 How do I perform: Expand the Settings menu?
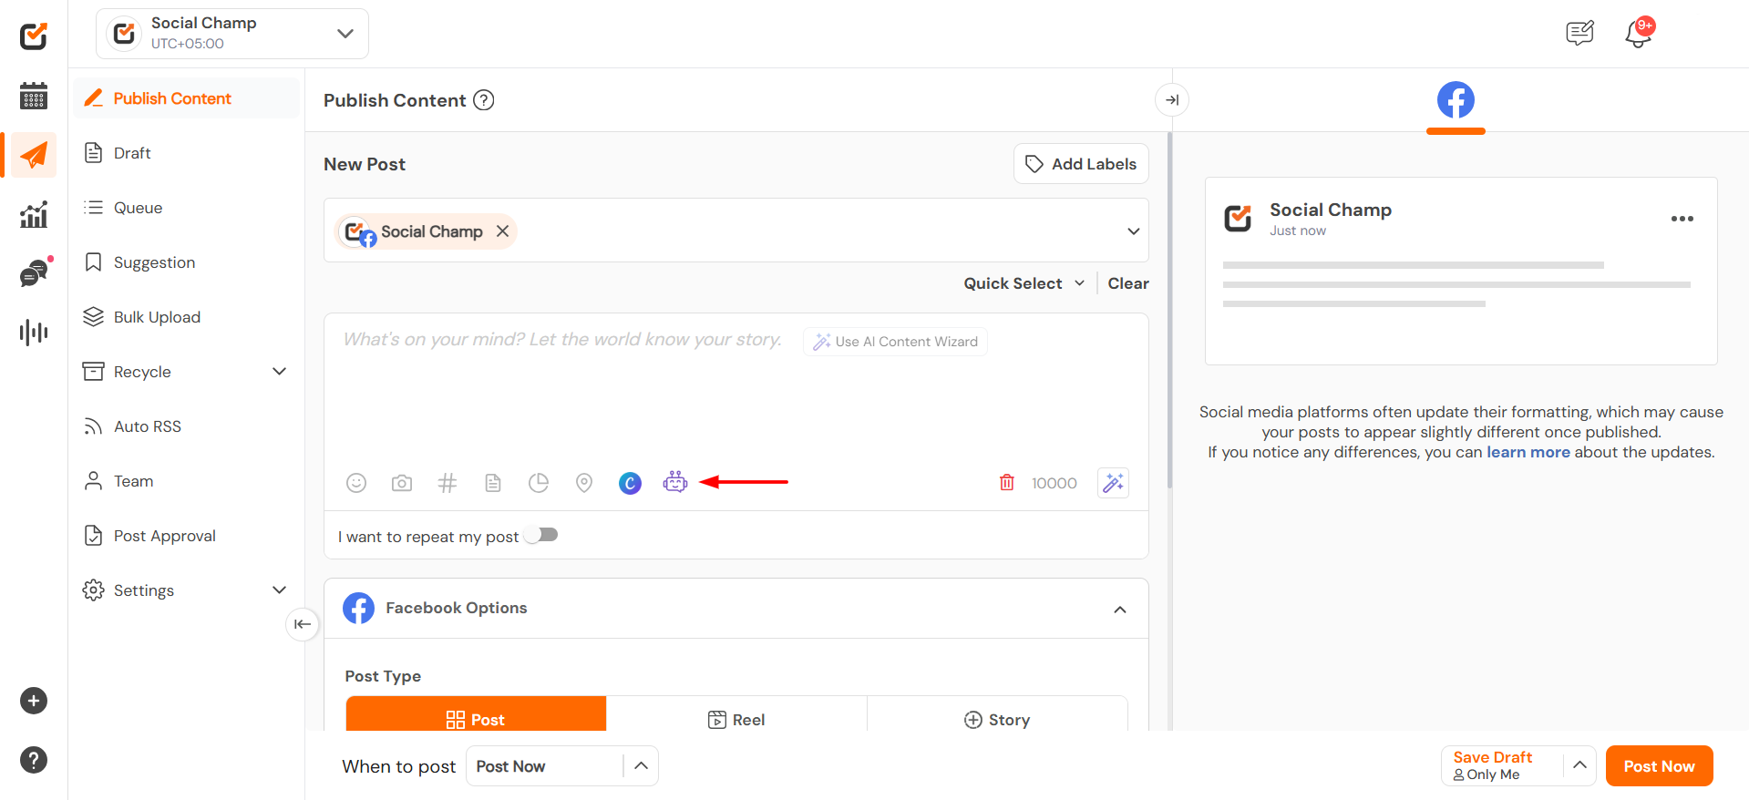point(279,590)
